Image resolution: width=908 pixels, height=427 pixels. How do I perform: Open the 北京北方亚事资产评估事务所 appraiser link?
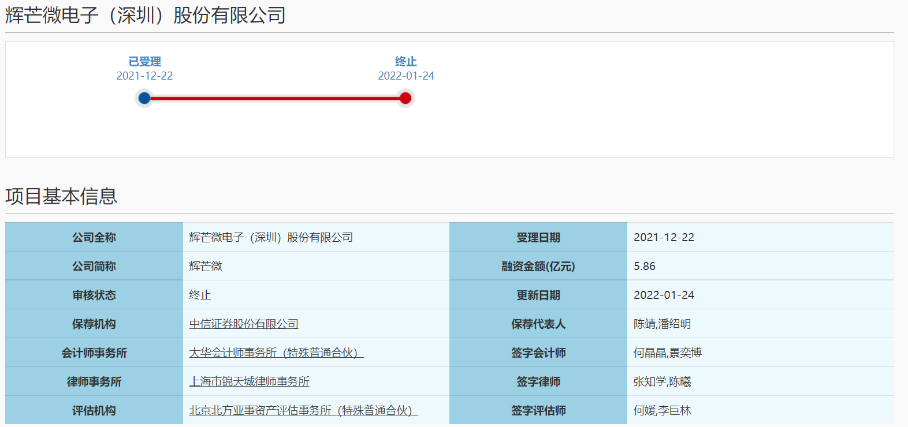click(x=303, y=410)
